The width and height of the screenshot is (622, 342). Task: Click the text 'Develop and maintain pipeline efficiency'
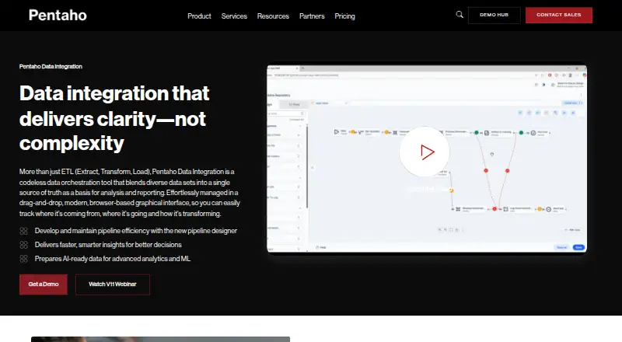coord(93,231)
